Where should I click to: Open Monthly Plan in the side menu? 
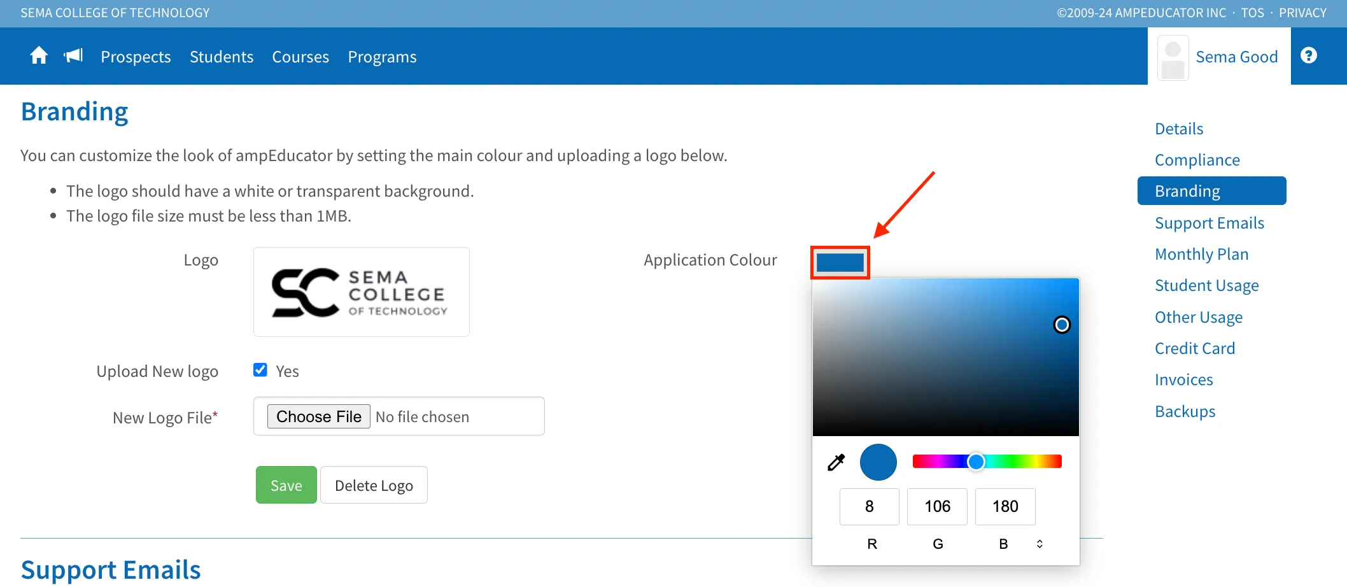click(1202, 254)
